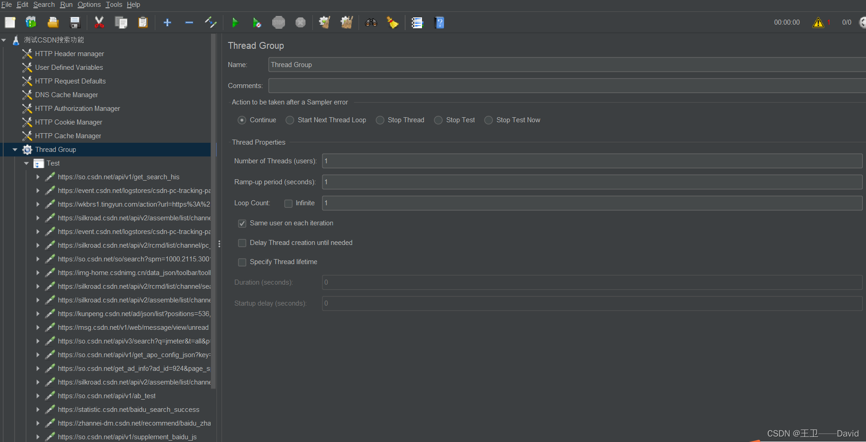866x442 pixels.
Task: Select DNS Cache Manager element
Action: coord(67,95)
